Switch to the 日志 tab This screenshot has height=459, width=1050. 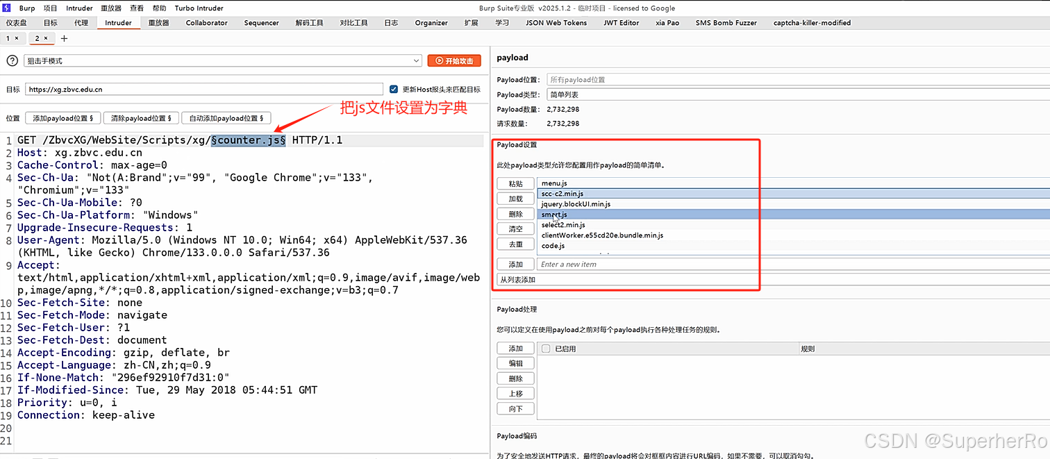(x=391, y=23)
